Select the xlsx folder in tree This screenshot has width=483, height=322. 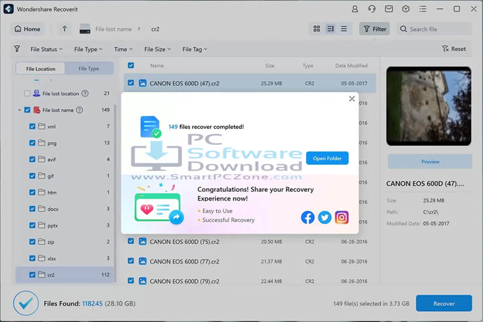coord(64,258)
